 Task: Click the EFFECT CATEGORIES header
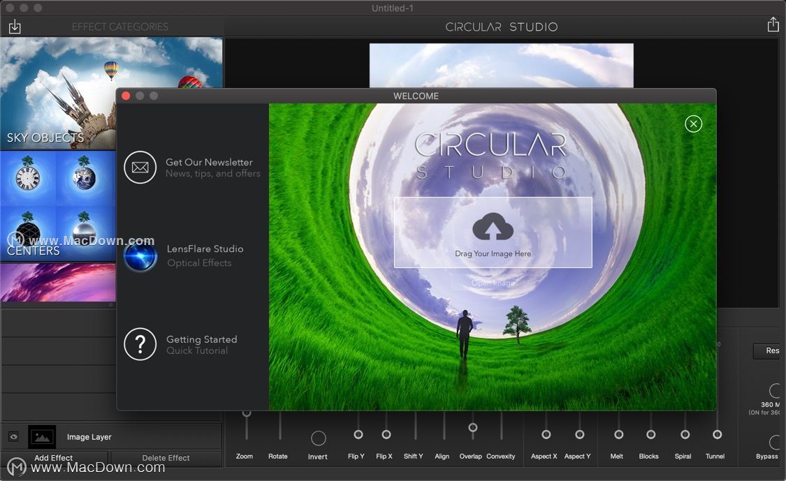point(119,27)
